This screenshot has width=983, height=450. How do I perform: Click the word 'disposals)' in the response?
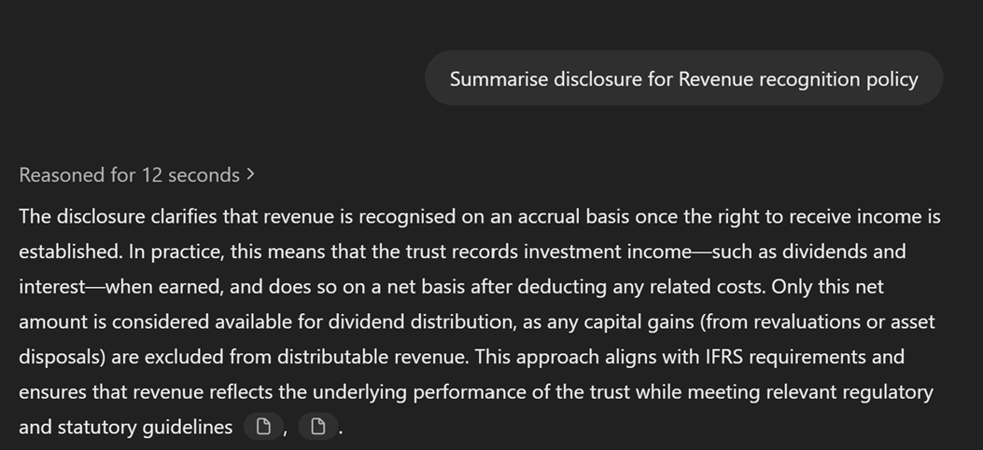click(62, 356)
